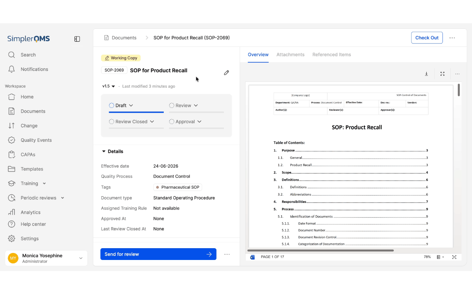Click PAGE 1 OF 17 indicator
472x295 pixels.
[273, 257]
